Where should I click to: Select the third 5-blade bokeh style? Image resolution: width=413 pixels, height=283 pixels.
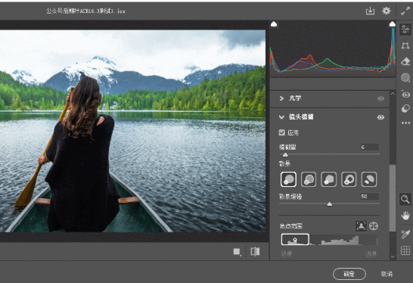[x=329, y=179]
